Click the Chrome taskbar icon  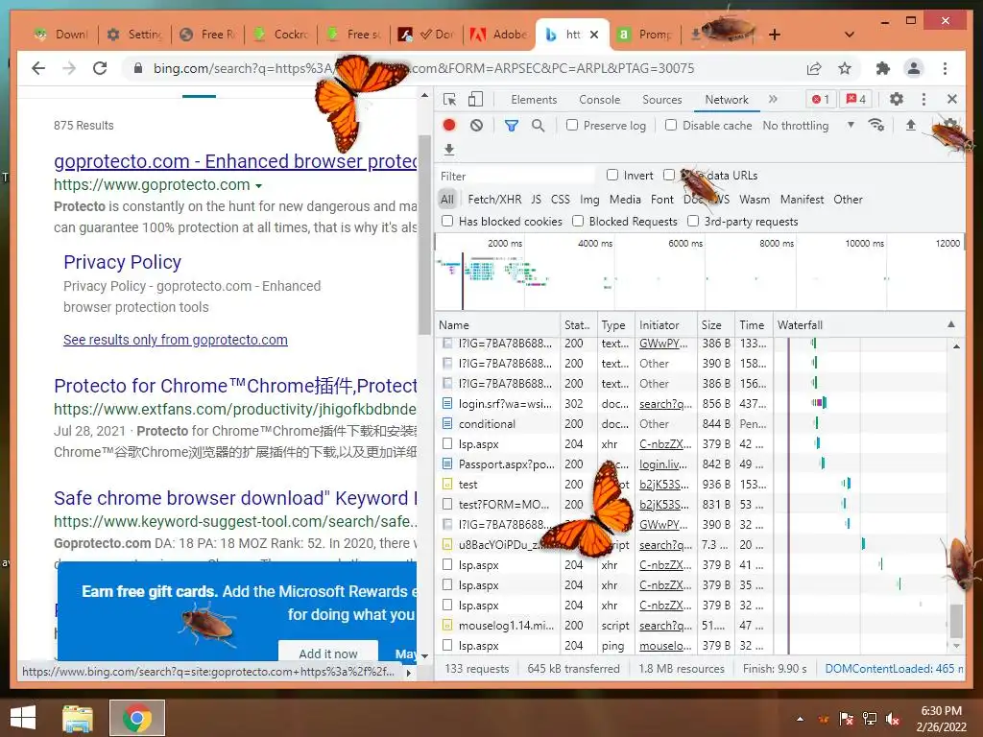137,718
